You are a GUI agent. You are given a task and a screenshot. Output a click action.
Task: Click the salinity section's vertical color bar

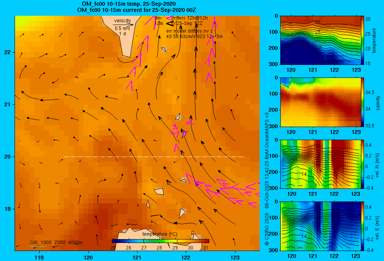[362, 102]
